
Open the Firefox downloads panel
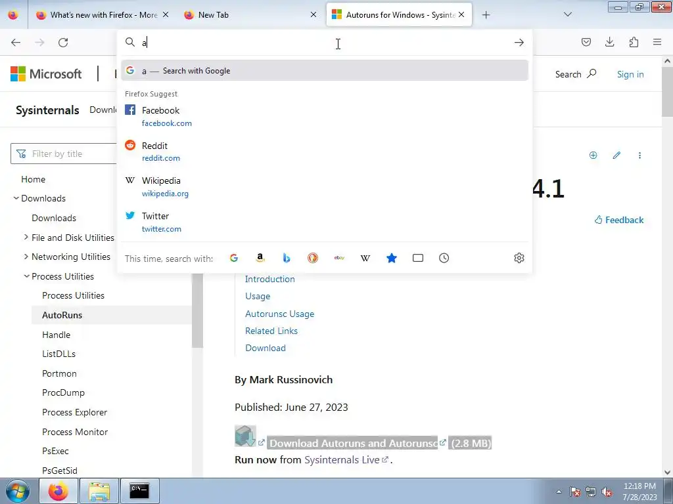point(609,42)
